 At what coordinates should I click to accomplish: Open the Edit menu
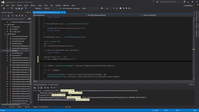(x=7, y=5)
